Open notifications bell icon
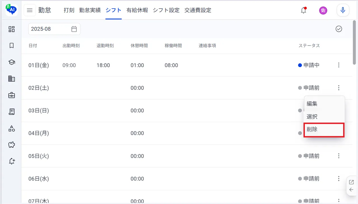This screenshot has height=204, width=358. click(x=303, y=10)
